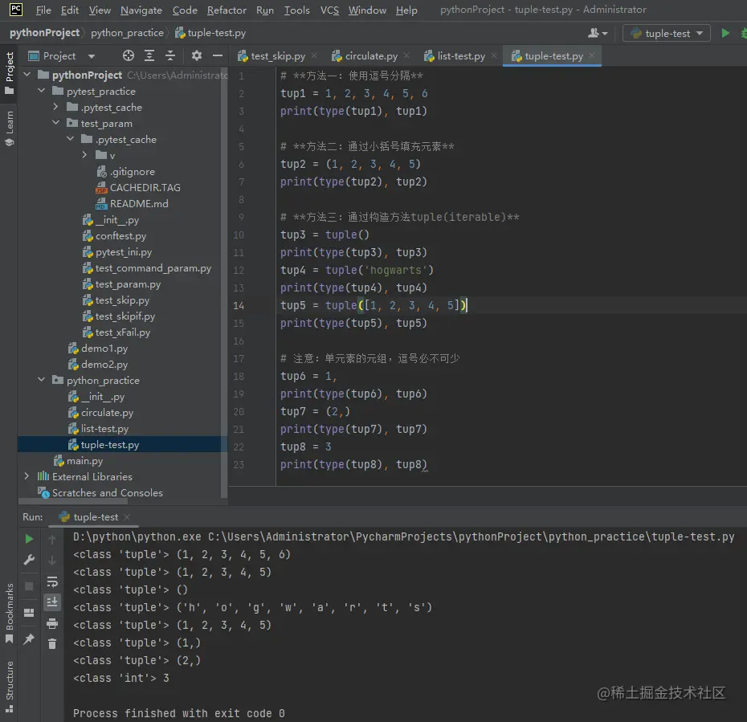The height and width of the screenshot is (722, 747).
Task: Collapse the pythonProject root node
Action: click(x=27, y=75)
